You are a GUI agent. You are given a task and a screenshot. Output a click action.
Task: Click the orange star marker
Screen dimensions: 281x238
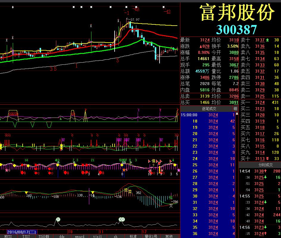pyautogui.click(x=124, y=170)
